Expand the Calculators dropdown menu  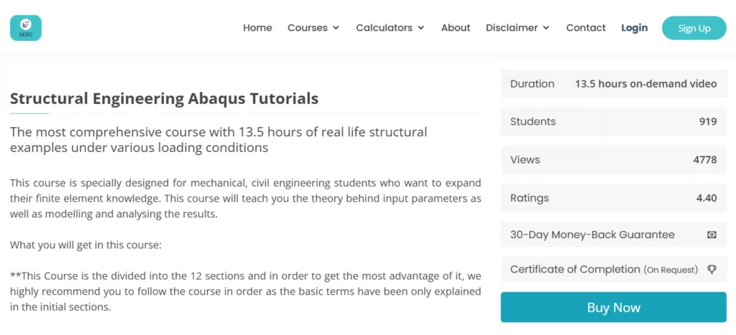(x=390, y=28)
